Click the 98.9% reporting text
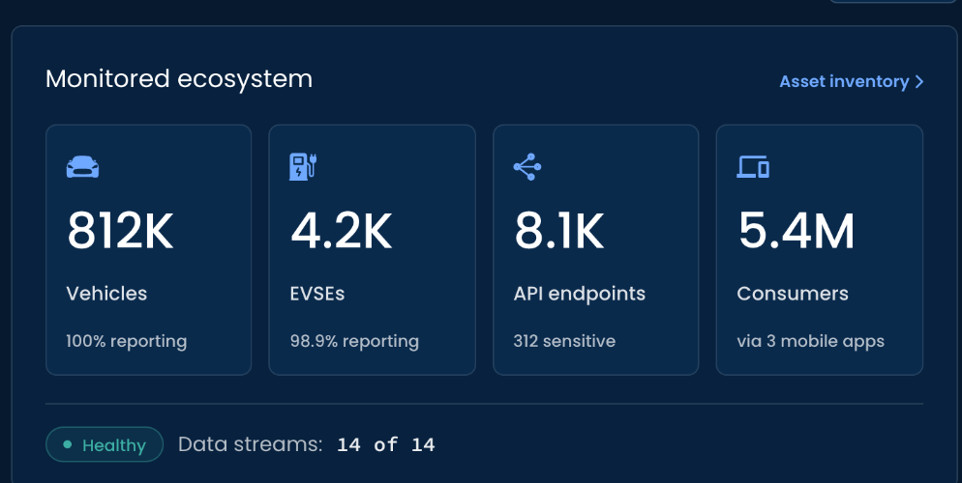 point(354,341)
